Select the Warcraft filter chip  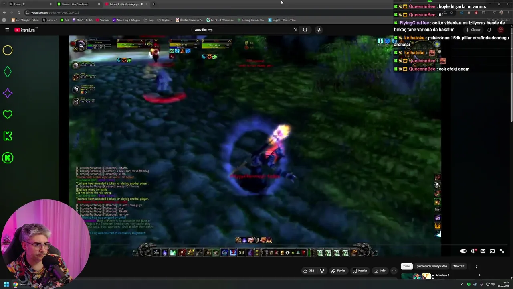(458, 266)
